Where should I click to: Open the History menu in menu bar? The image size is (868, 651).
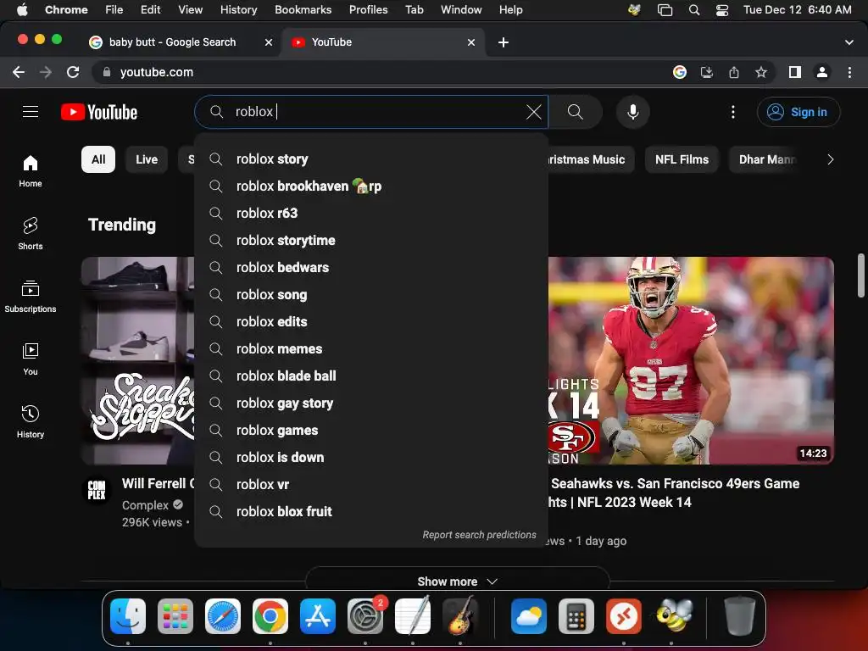tap(238, 10)
